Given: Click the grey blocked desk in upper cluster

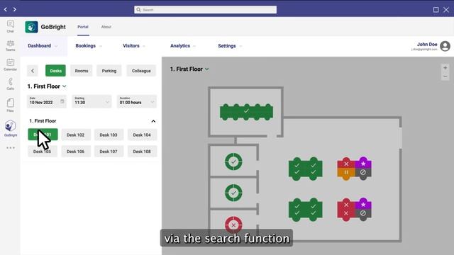Looking at the screenshot, I should pos(363,174).
